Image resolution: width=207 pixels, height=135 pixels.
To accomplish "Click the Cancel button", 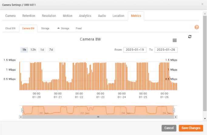I will click(x=169, y=128).
